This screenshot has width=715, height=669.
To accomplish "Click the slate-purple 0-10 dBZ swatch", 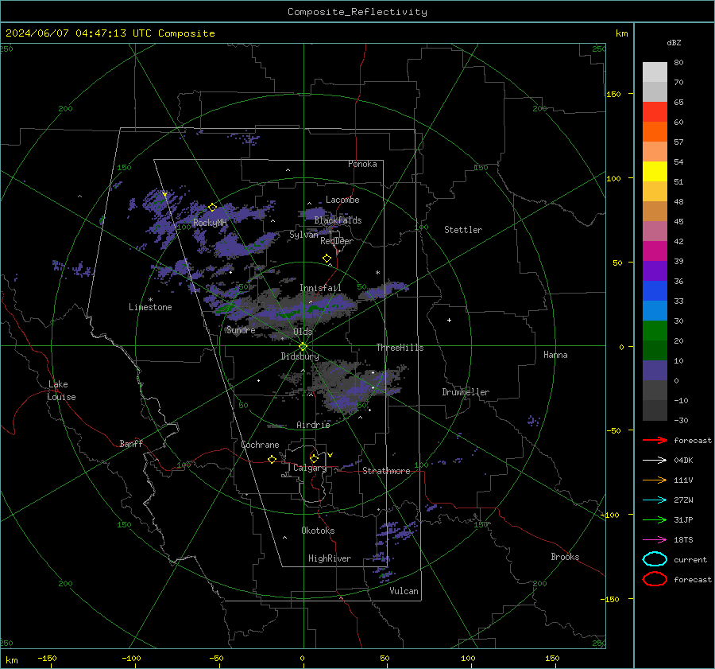I will tap(655, 371).
